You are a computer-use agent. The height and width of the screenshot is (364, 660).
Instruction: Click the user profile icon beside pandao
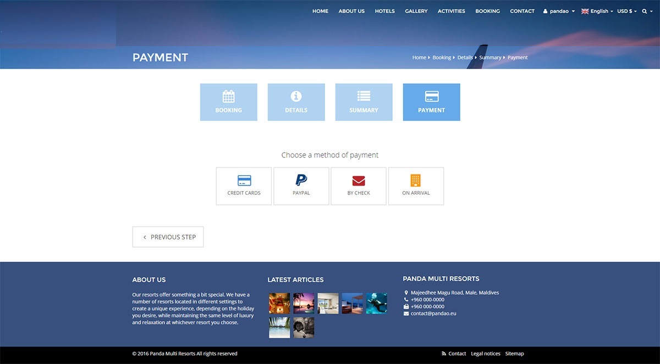pos(546,11)
